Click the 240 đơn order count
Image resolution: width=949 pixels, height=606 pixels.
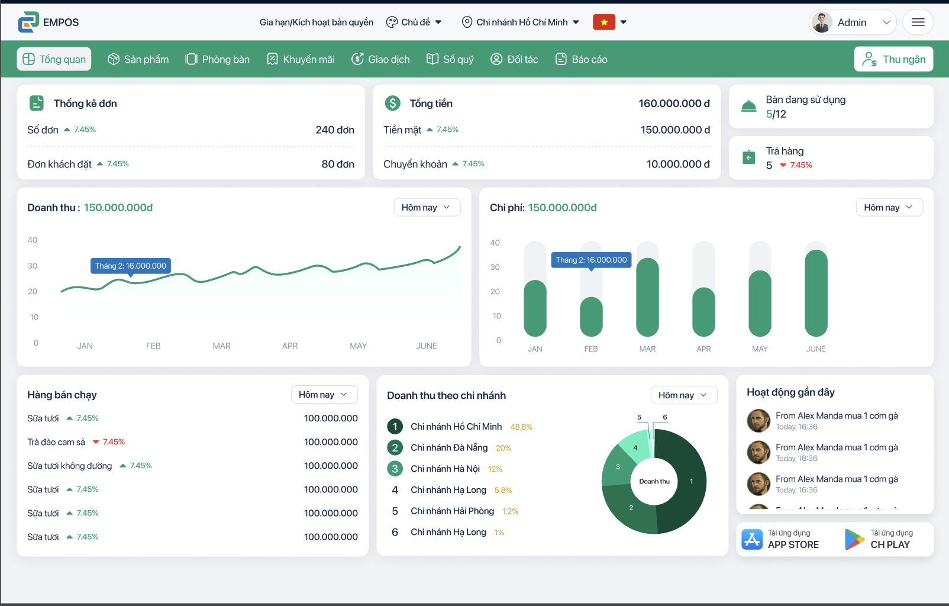coord(335,130)
